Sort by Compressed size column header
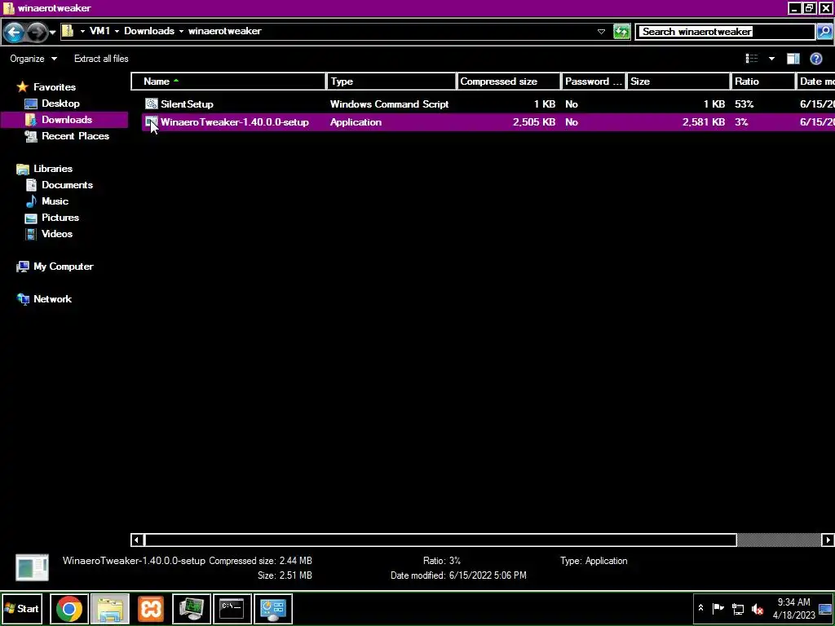The image size is (835, 626). click(x=509, y=82)
